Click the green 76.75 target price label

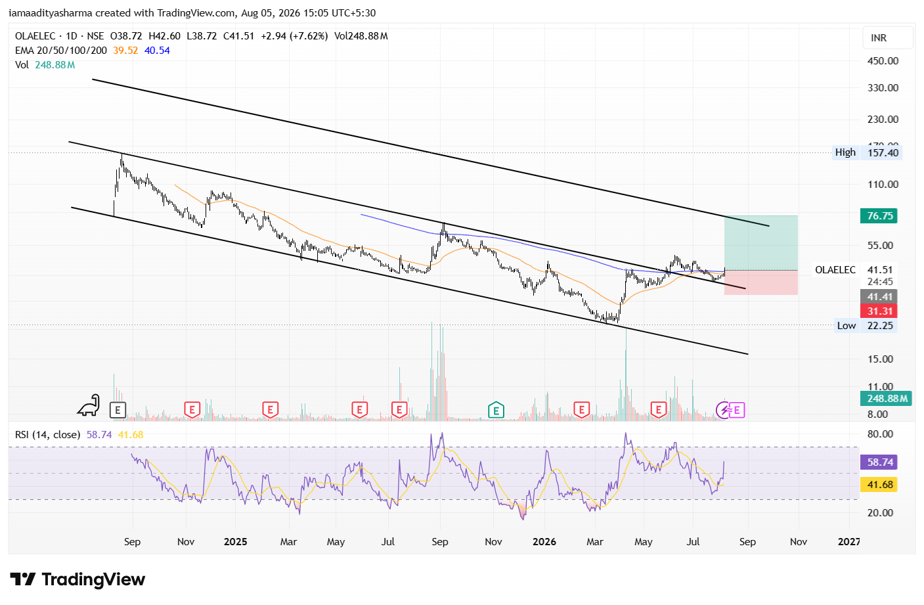(880, 216)
